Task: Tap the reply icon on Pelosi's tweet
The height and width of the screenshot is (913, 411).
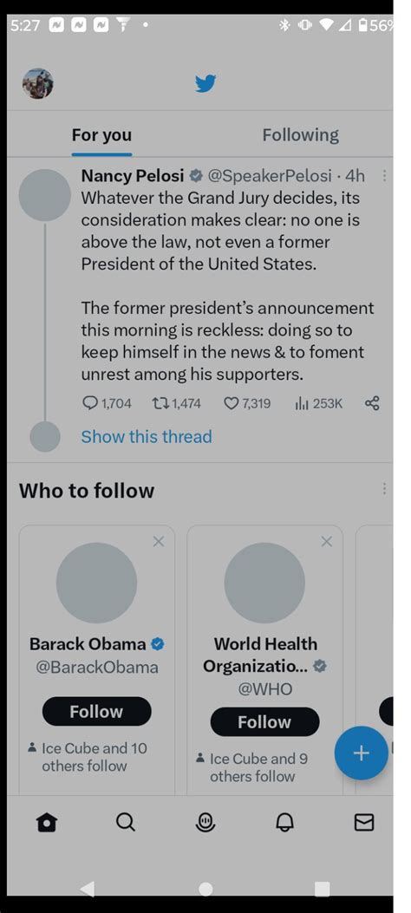Action: 91,403
